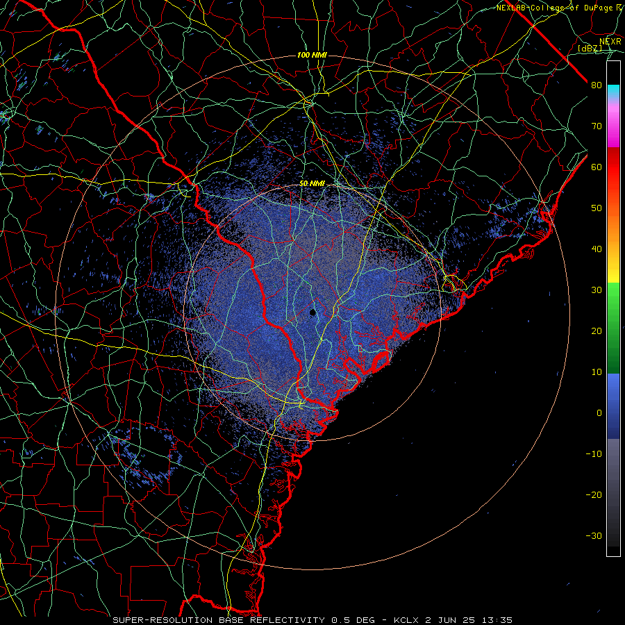Click the '[dBZ]' units label
The height and width of the screenshot is (625, 625).
pyautogui.click(x=590, y=48)
